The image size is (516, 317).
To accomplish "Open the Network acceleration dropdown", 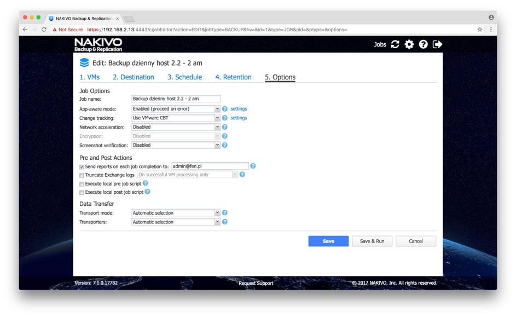I will tap(176, 126).
